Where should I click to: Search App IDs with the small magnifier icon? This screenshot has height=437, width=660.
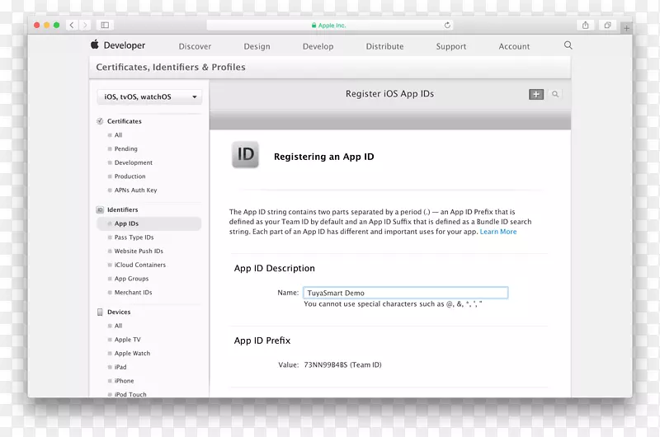(555, 94)
